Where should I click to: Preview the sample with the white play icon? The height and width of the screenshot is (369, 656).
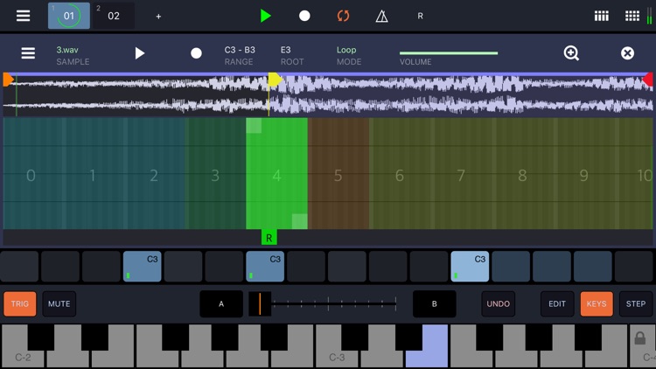[x=140, y=53]
